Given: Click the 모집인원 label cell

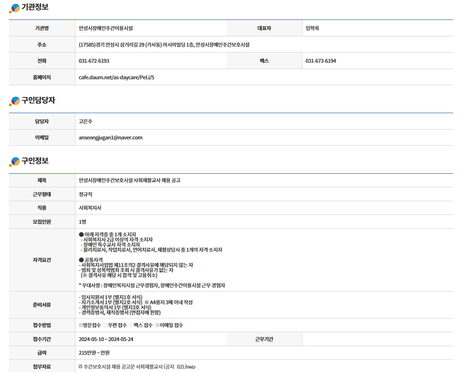Looking at the screenshot, I should 42,222.
